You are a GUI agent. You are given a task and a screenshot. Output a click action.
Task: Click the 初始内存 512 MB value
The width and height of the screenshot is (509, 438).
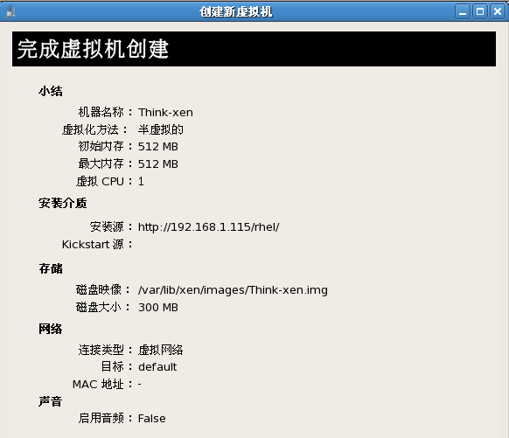pyautogui.click(x=158, y=147)
